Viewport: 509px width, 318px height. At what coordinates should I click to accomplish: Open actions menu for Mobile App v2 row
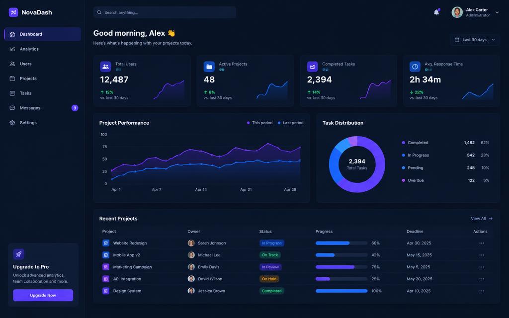tap(481, 255)
